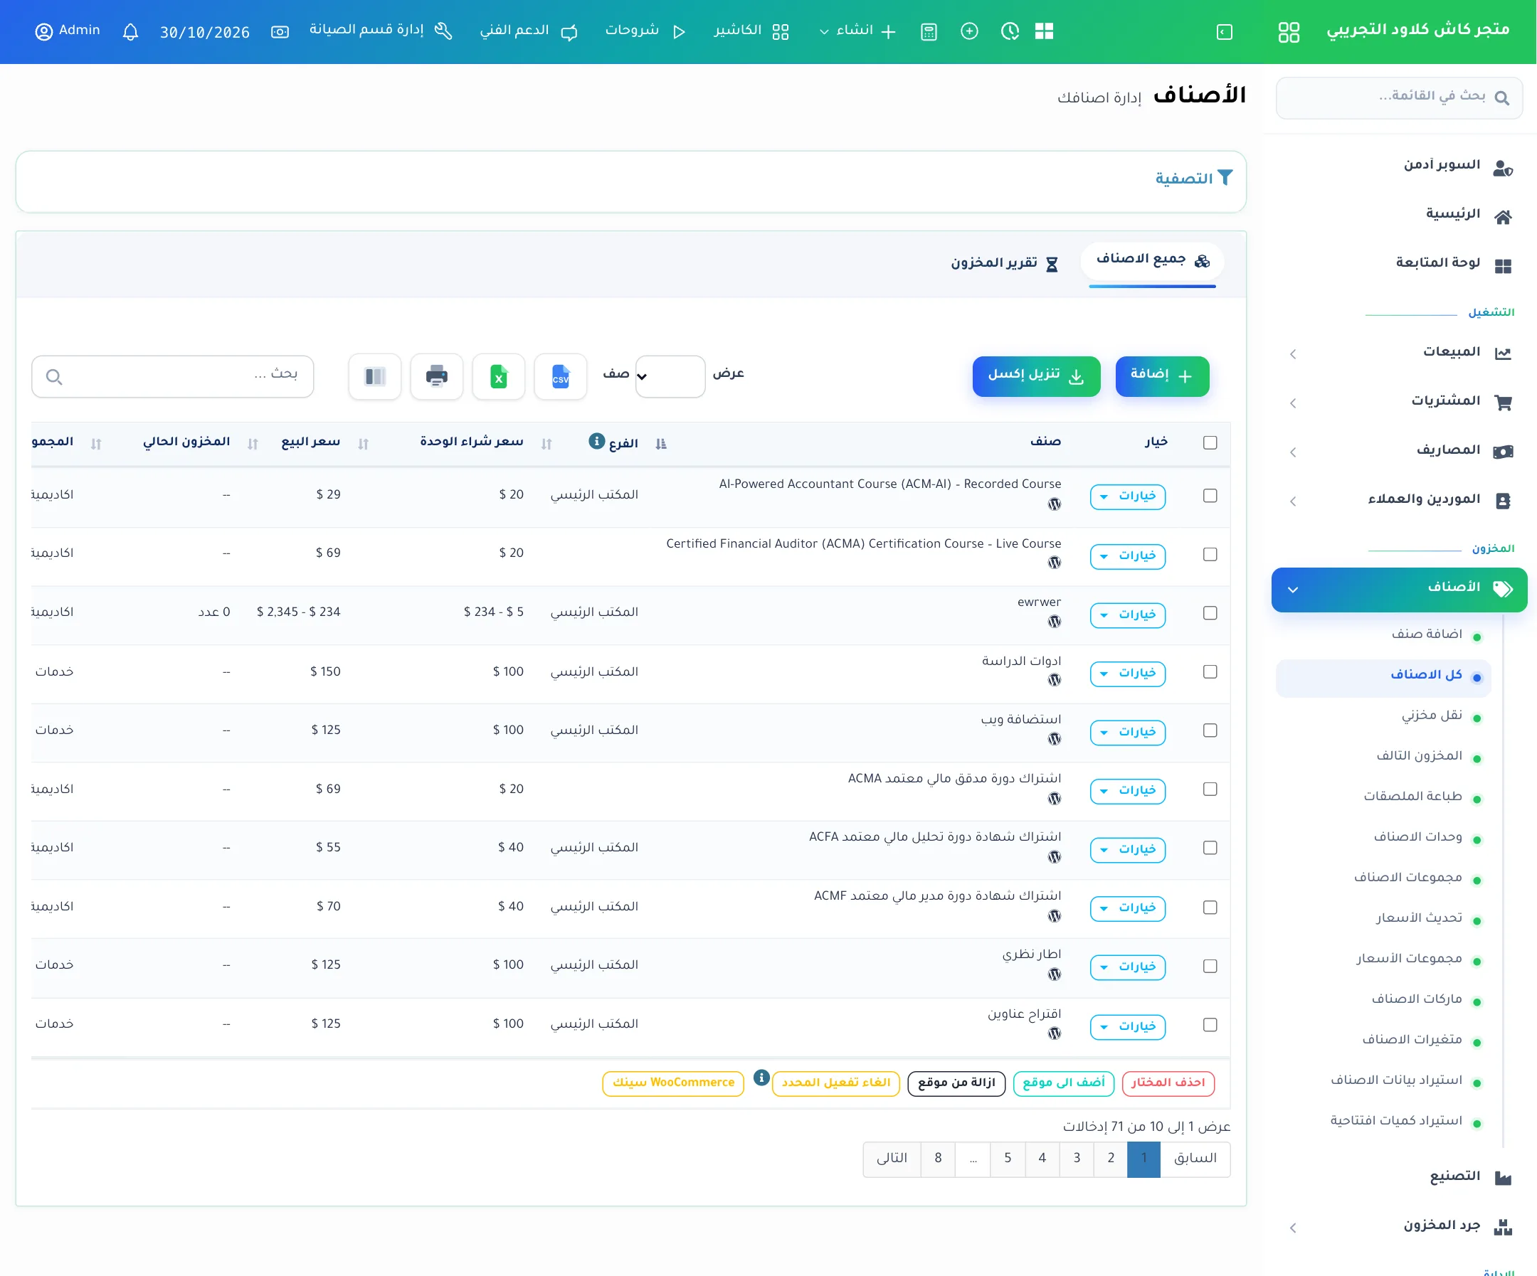Click info icon next to الغاء تفعيل المحدد
The width and height of the screenshot is (1537, 1276).
coord(761,1078)
